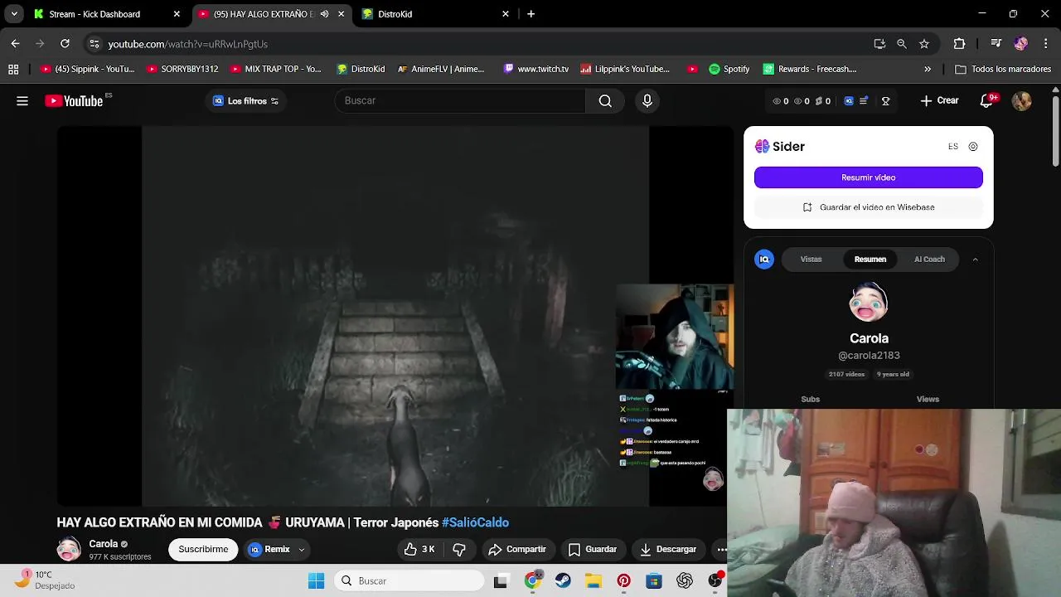1061x597 pixels.
Task: Click the Compartir share button
Action: 517,549
